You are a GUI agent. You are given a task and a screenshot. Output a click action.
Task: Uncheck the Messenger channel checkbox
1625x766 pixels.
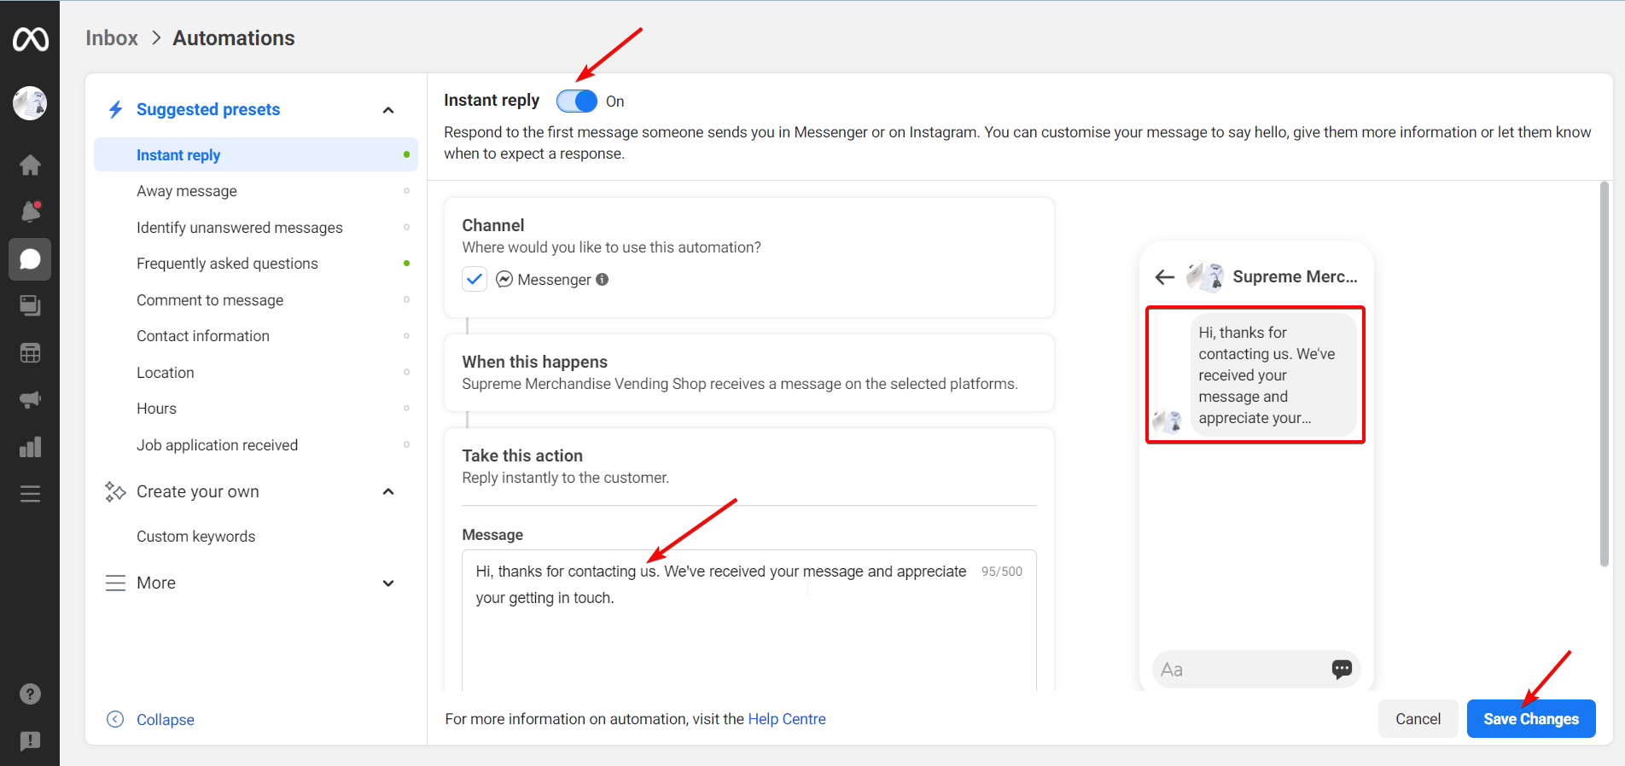[x=475, y=279]
